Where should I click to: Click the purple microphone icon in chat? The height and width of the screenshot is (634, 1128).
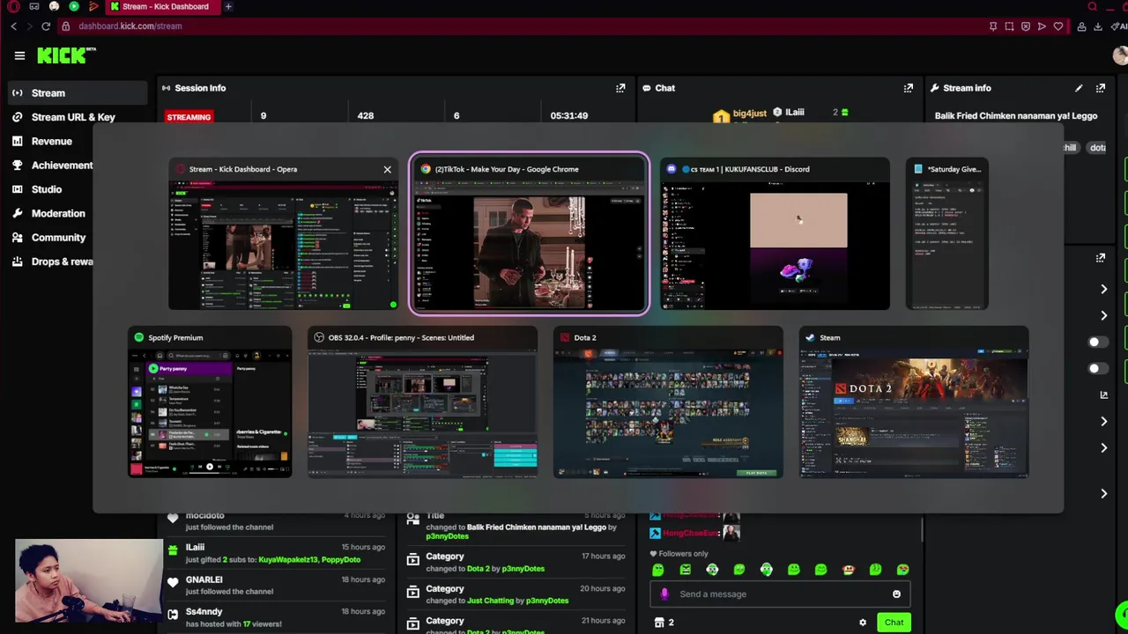pos(664,593)
